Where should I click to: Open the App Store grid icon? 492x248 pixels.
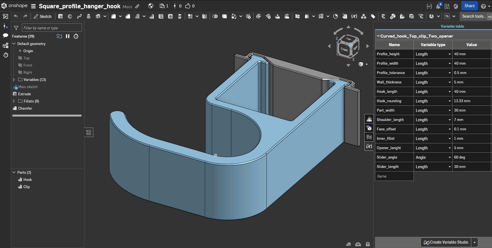click(x=447, y=6)
